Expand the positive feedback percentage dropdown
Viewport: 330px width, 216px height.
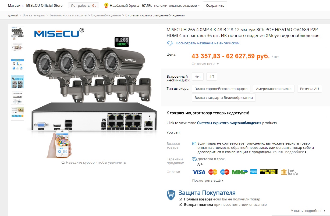199,6
